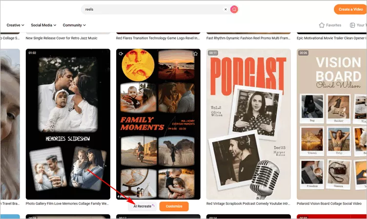
Task: Click the pink search magnifier icon
Action: 234,9
